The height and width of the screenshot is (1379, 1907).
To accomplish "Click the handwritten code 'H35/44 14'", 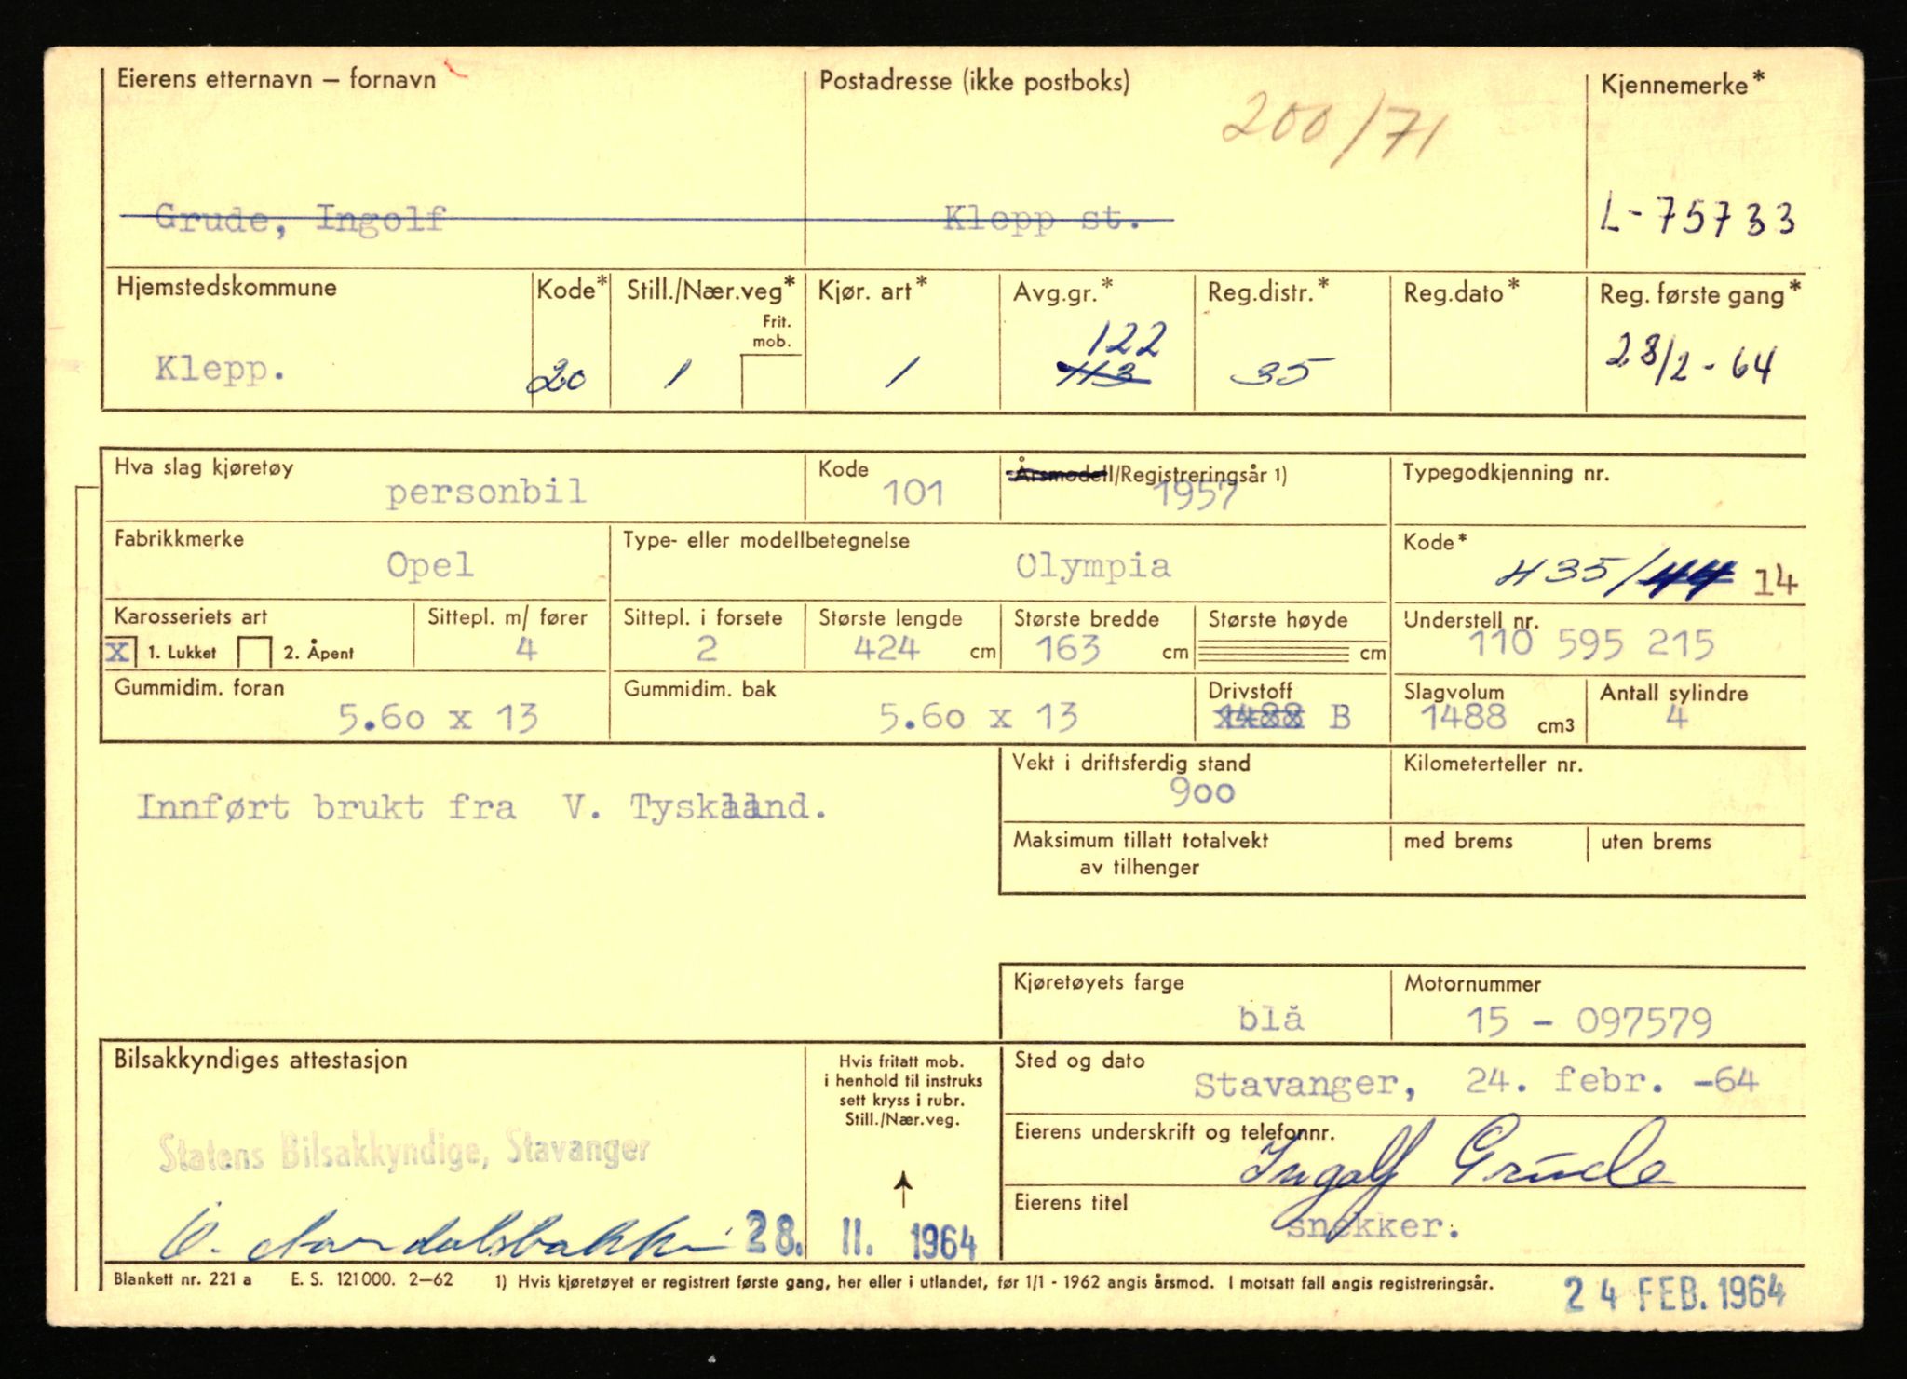I will pos(1645,577).
